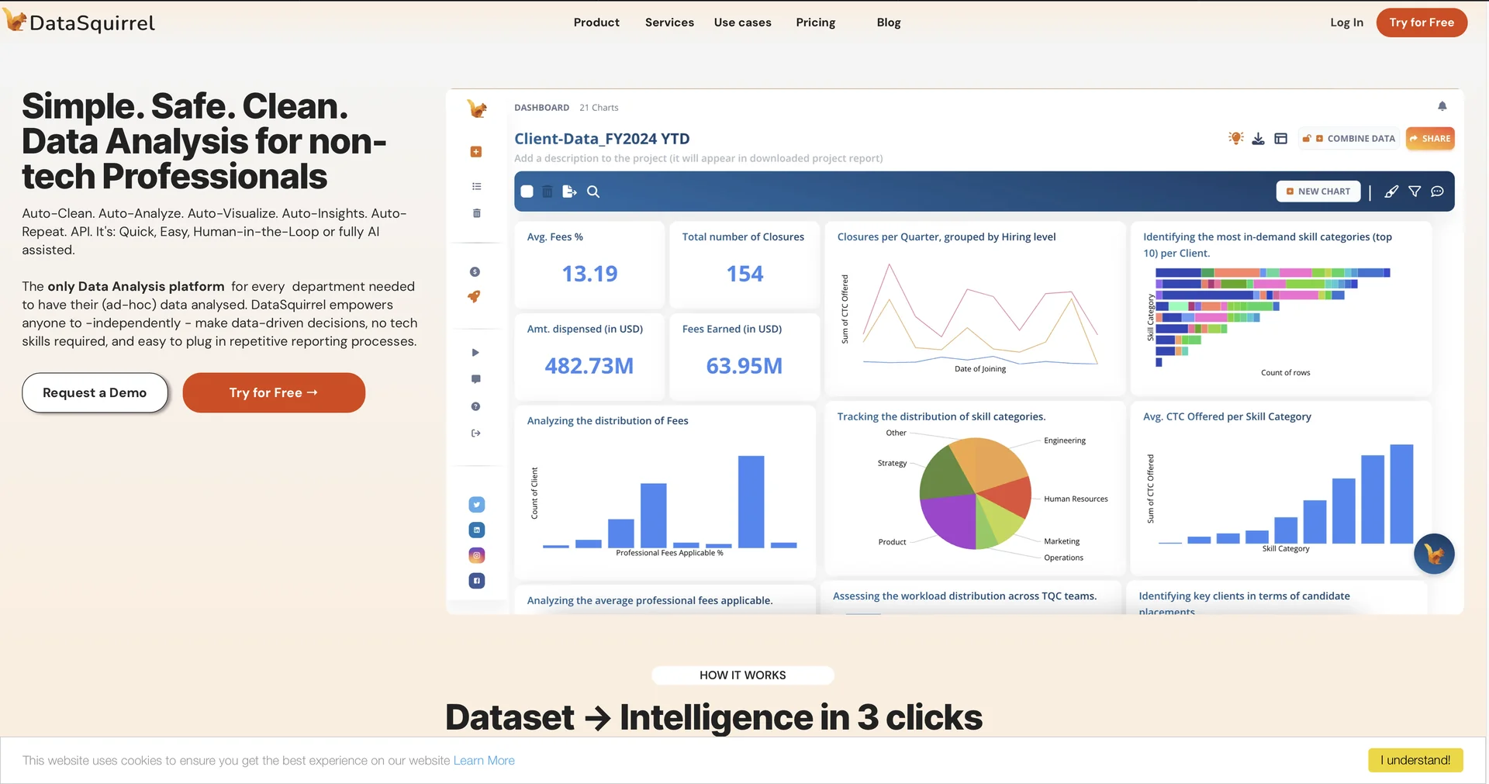
Task: Open the chat bubble icon in sidebar
Action: coord(476,379)
